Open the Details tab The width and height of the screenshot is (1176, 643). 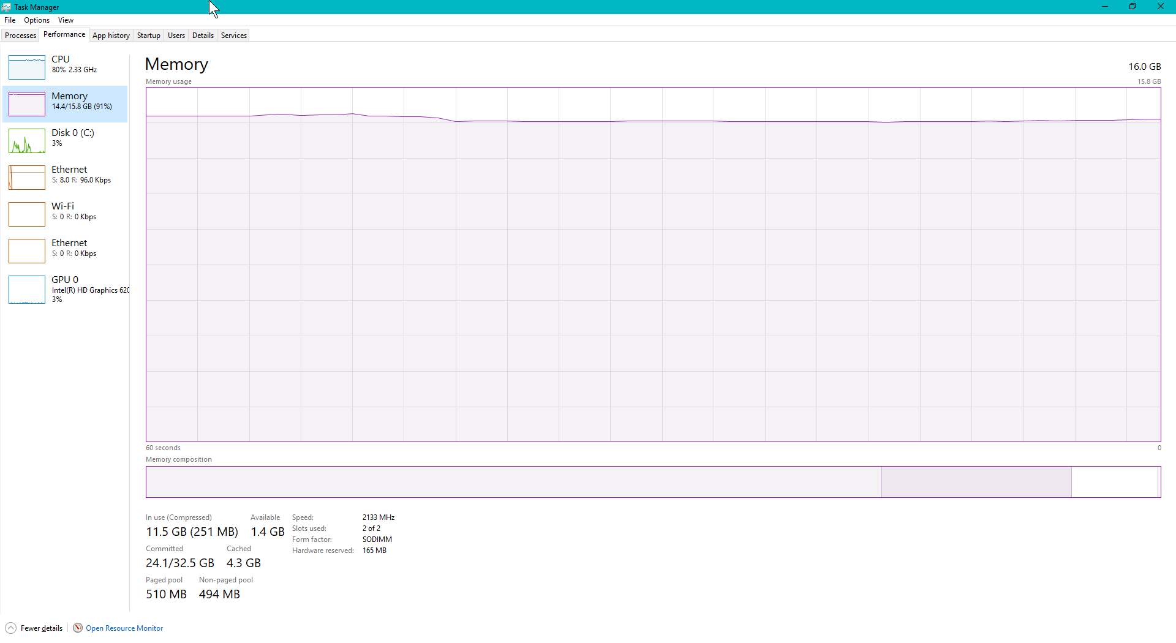pyautogui.click(x=203, y=36)
